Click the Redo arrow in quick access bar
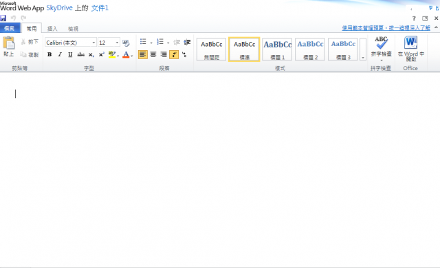The width and height of the screenshot is (440, 268). point(23,19)
